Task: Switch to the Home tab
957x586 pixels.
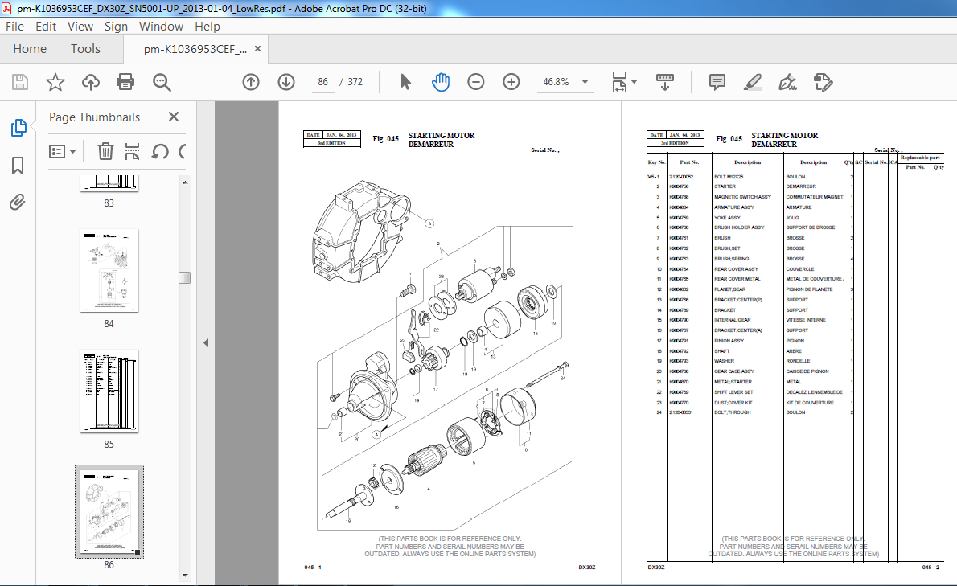Action: (x=30, y=49)
